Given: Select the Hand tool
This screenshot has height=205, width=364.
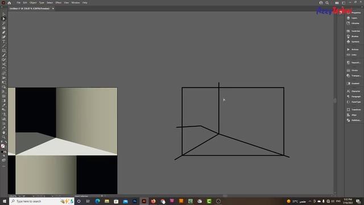Looking at the screenshot, I should 4,133.
